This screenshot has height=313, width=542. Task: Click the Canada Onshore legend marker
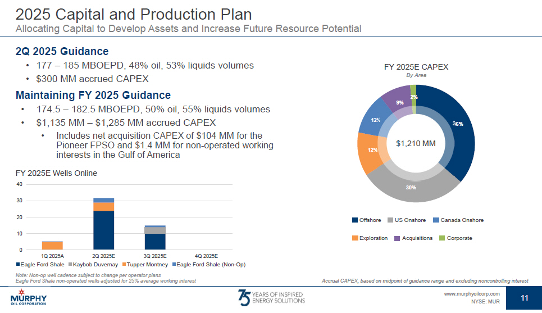coord(436,220)
